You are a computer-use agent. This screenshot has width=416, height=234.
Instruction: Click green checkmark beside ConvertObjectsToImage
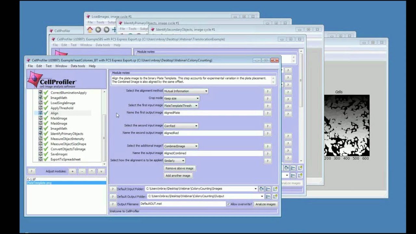[46, 149]
